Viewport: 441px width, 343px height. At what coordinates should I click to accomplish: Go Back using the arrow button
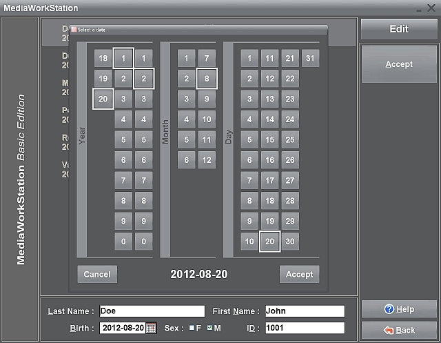tap(399, 330)
